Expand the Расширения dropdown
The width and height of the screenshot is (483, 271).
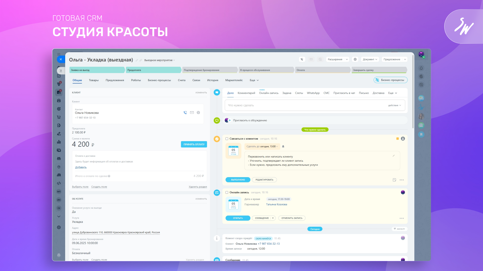pyautogui.click(x=347, y=59)
